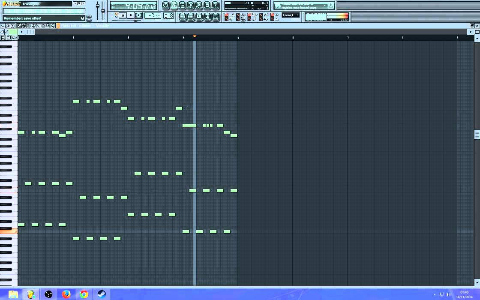Open the Velocity target control selector
Image resolution: width=480 pixels, height=300 pixels.
coord(102,26)
